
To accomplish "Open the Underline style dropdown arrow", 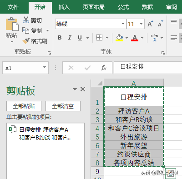I will pyautogui.click(x=87, y=38).
